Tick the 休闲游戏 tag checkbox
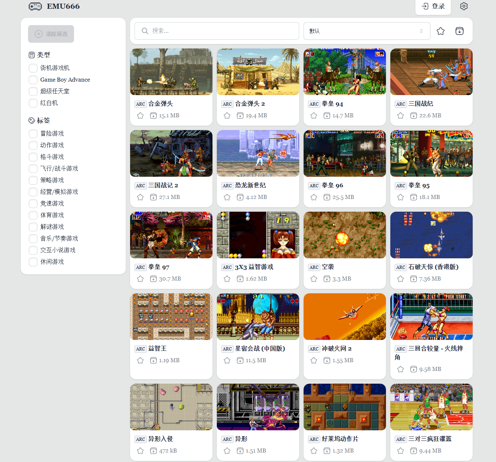Image resolution: width=496 pixels, height=462 pixels. (x=33, y=262)
